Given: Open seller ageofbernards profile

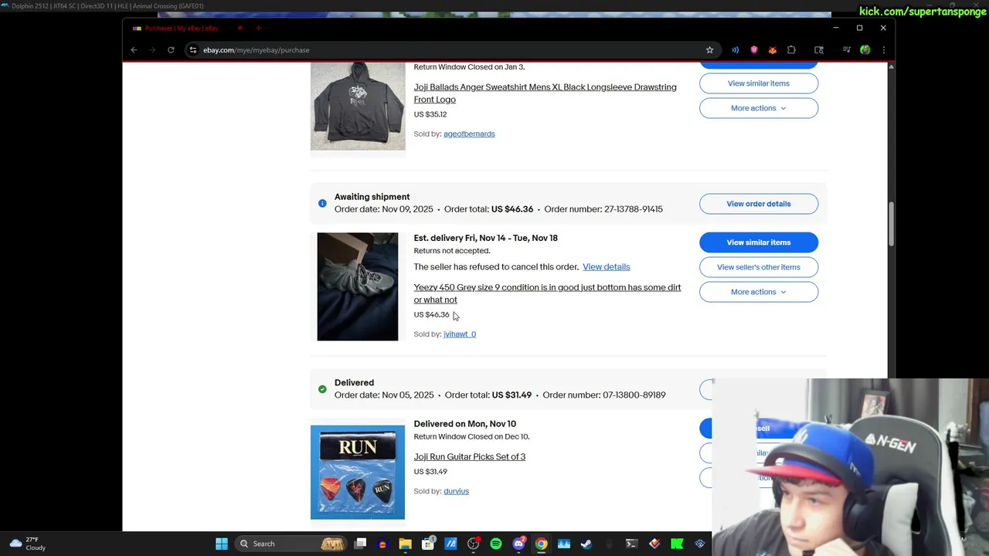Looking at the screenshot, I should (469, 134).
